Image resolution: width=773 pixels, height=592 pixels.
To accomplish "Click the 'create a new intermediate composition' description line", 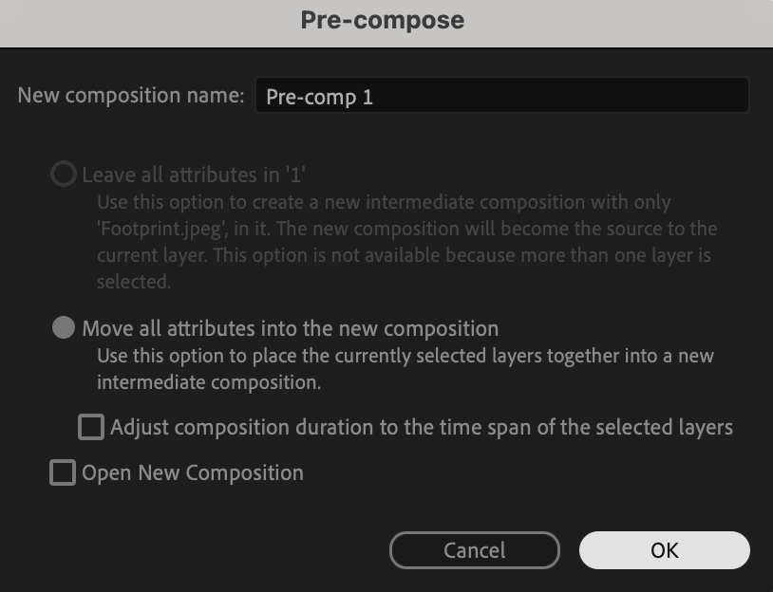I will 384,202.
